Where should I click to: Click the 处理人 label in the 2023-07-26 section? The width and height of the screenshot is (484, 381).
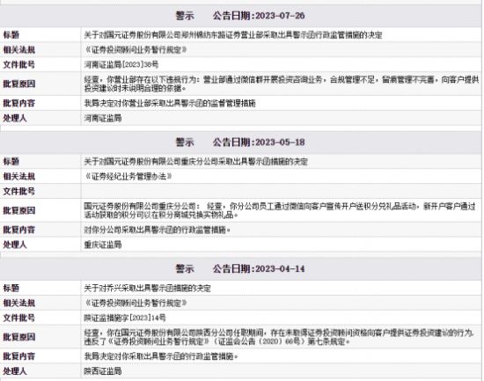[x=15, y=118]
